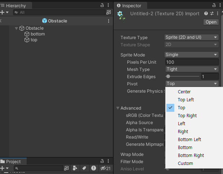
Task: Collapse the Advanced section
Action: pyautogui.click(x=118, y=108)
